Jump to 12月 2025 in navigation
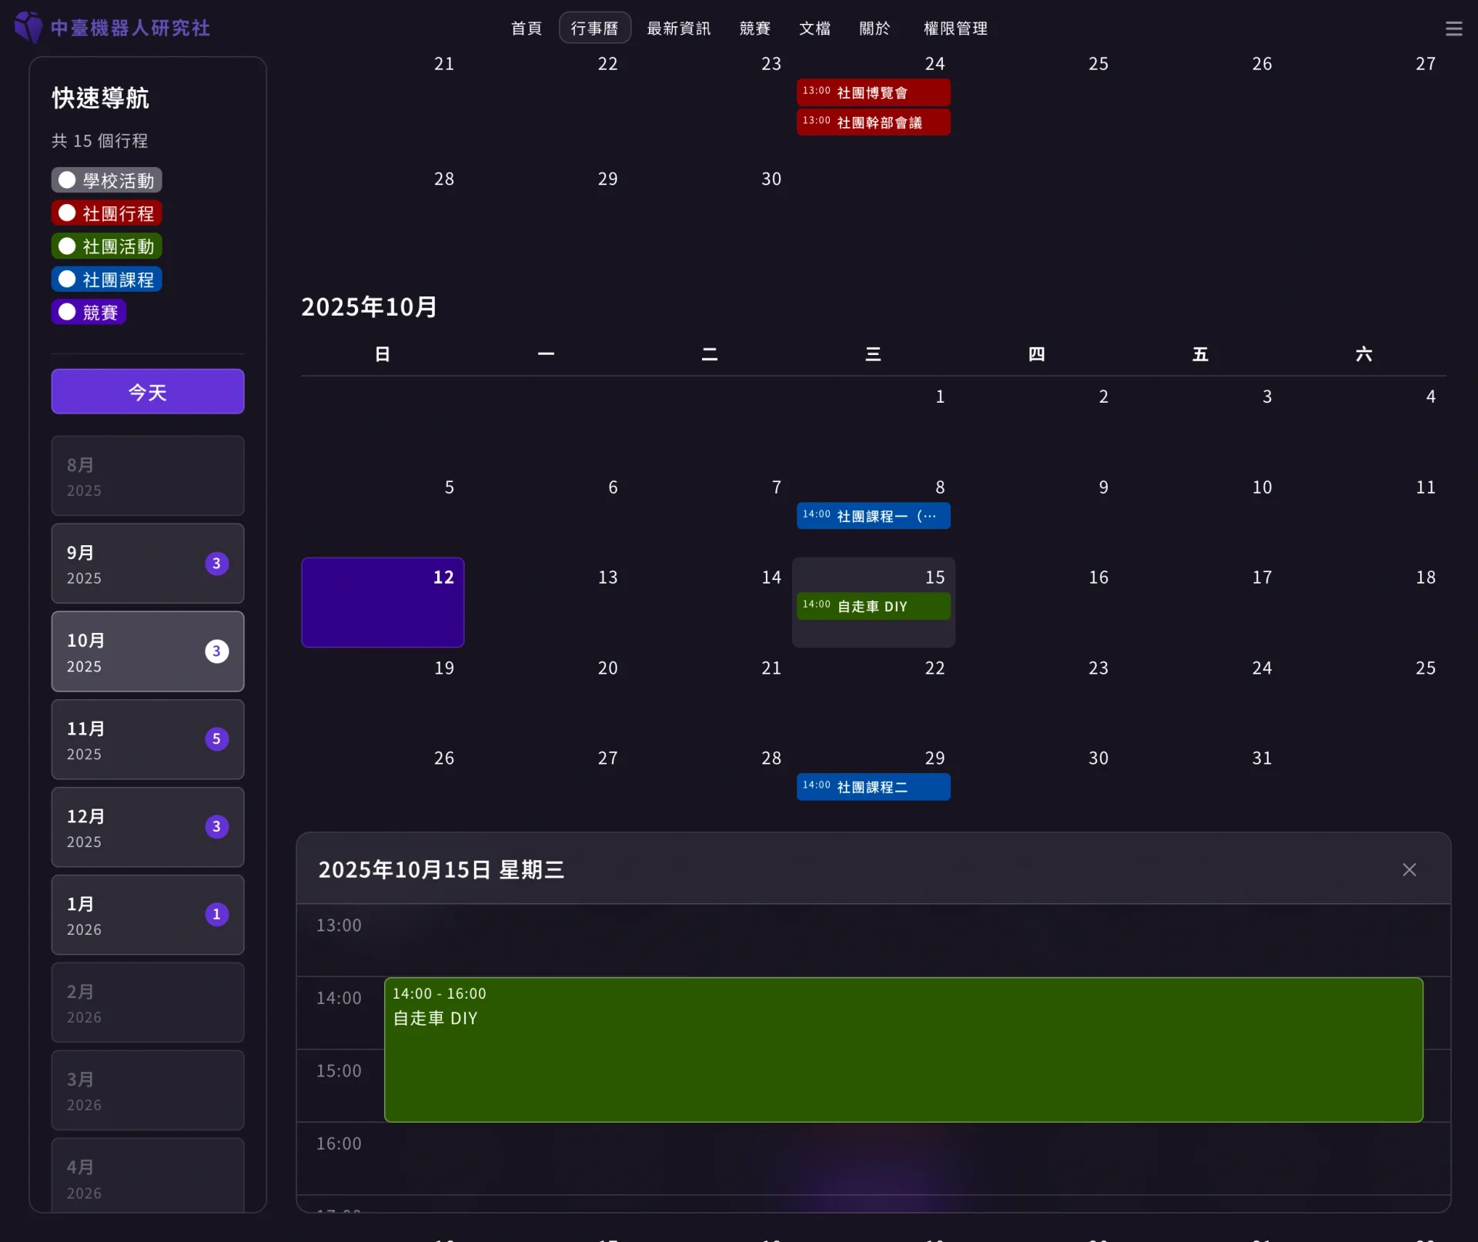Image resolution: width=1478 pixels, height=1242 pixels. (x=148, y=827)
